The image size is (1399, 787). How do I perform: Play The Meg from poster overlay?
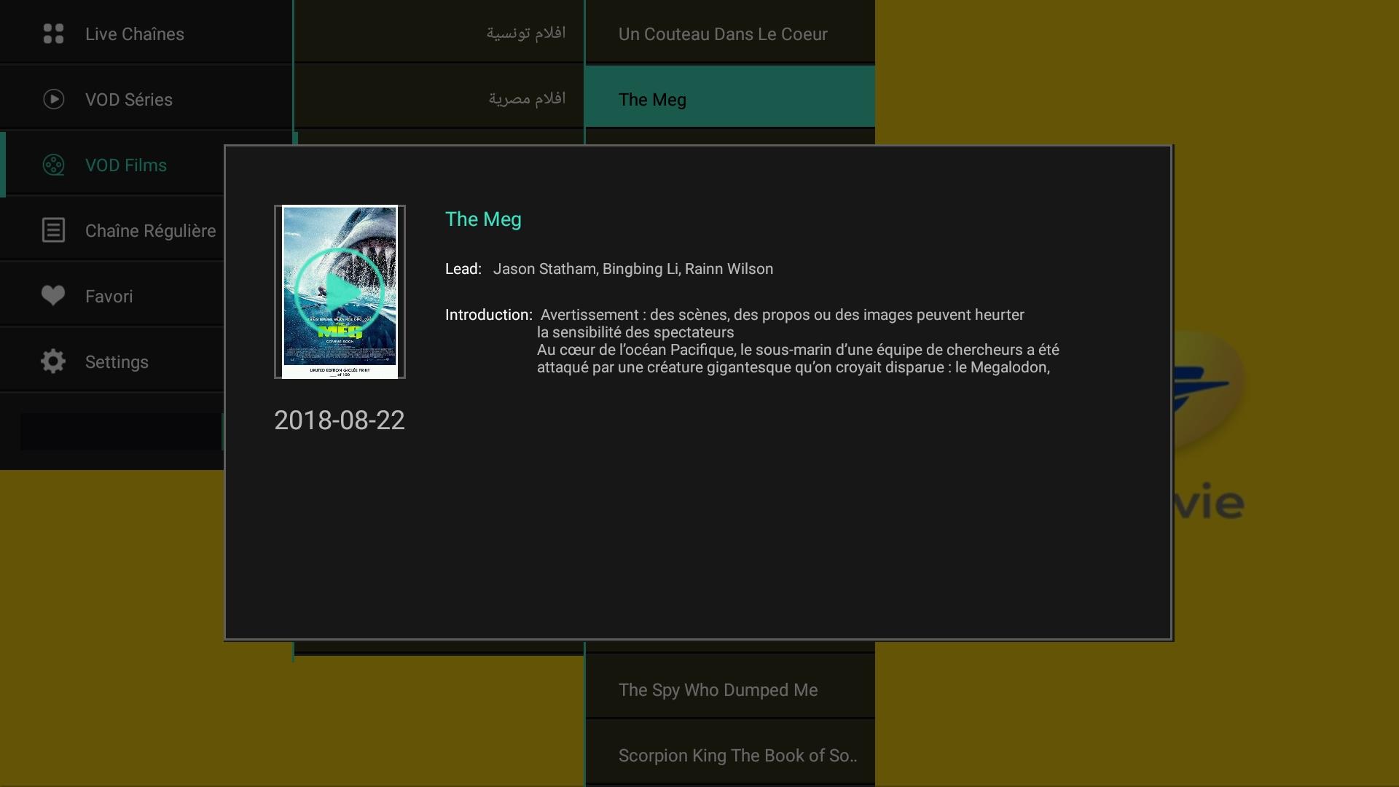point(340,291)
